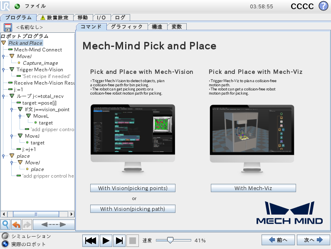Collapse the ループ j<=total_recv node
The width and height of the screenshot is (331, 249).
(x=12, y=96)
